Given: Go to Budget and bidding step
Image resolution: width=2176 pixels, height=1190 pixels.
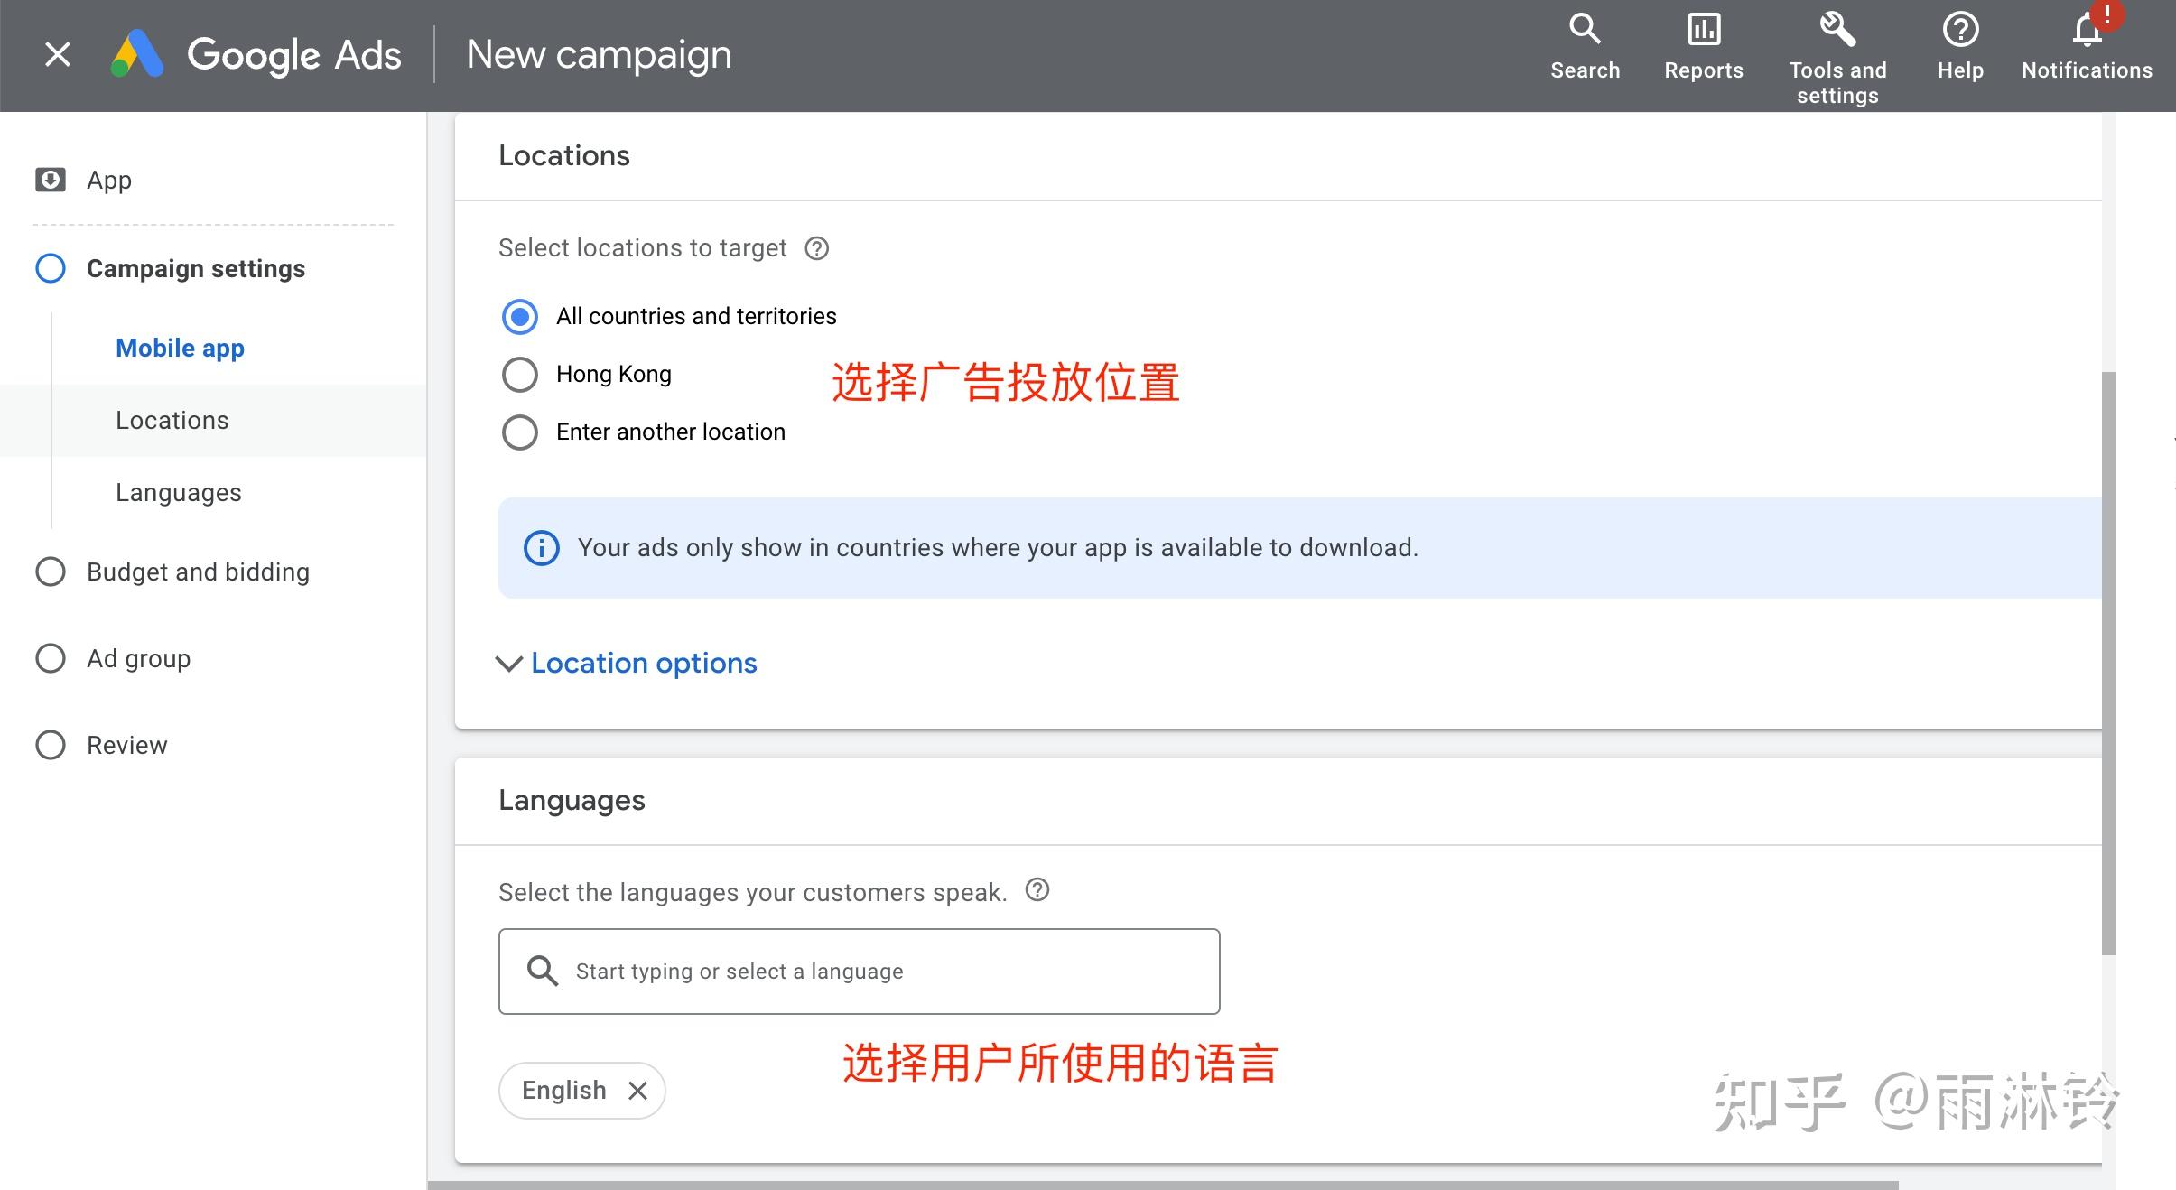Looking at the screenshot, I should 198,572.
